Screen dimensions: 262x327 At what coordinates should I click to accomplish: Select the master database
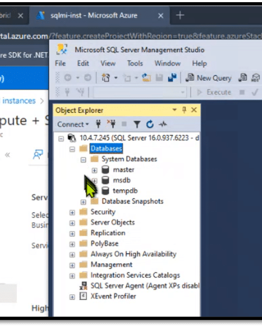[123, 170]
